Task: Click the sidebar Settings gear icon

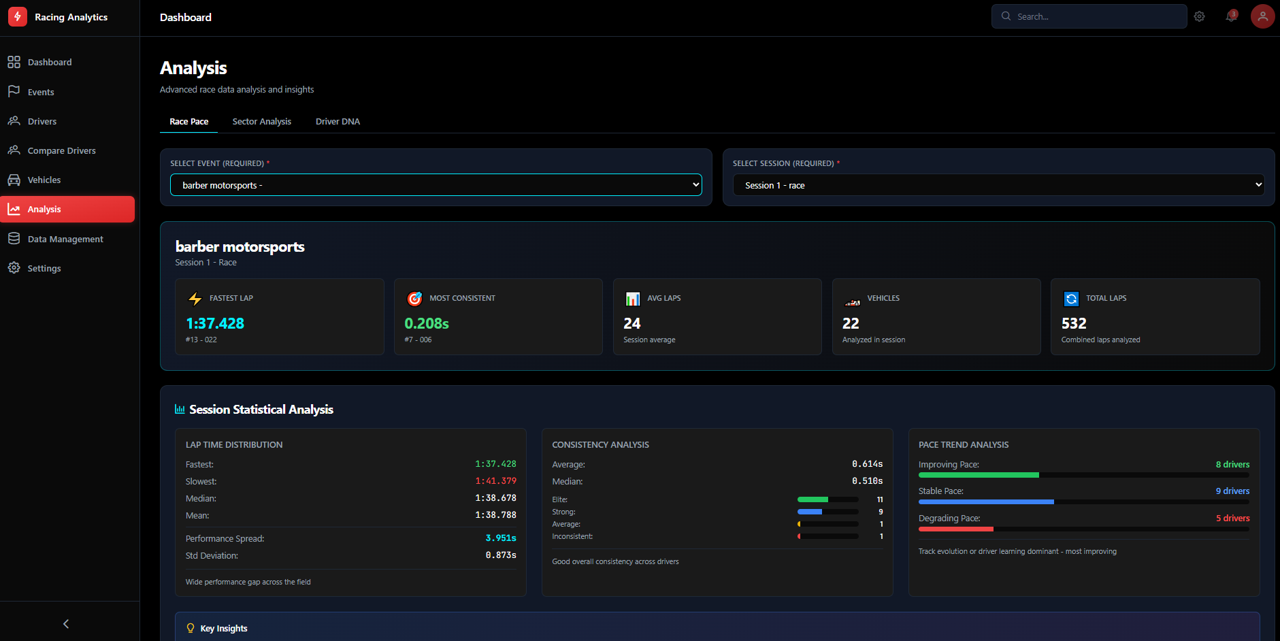Action: point(14,268)
